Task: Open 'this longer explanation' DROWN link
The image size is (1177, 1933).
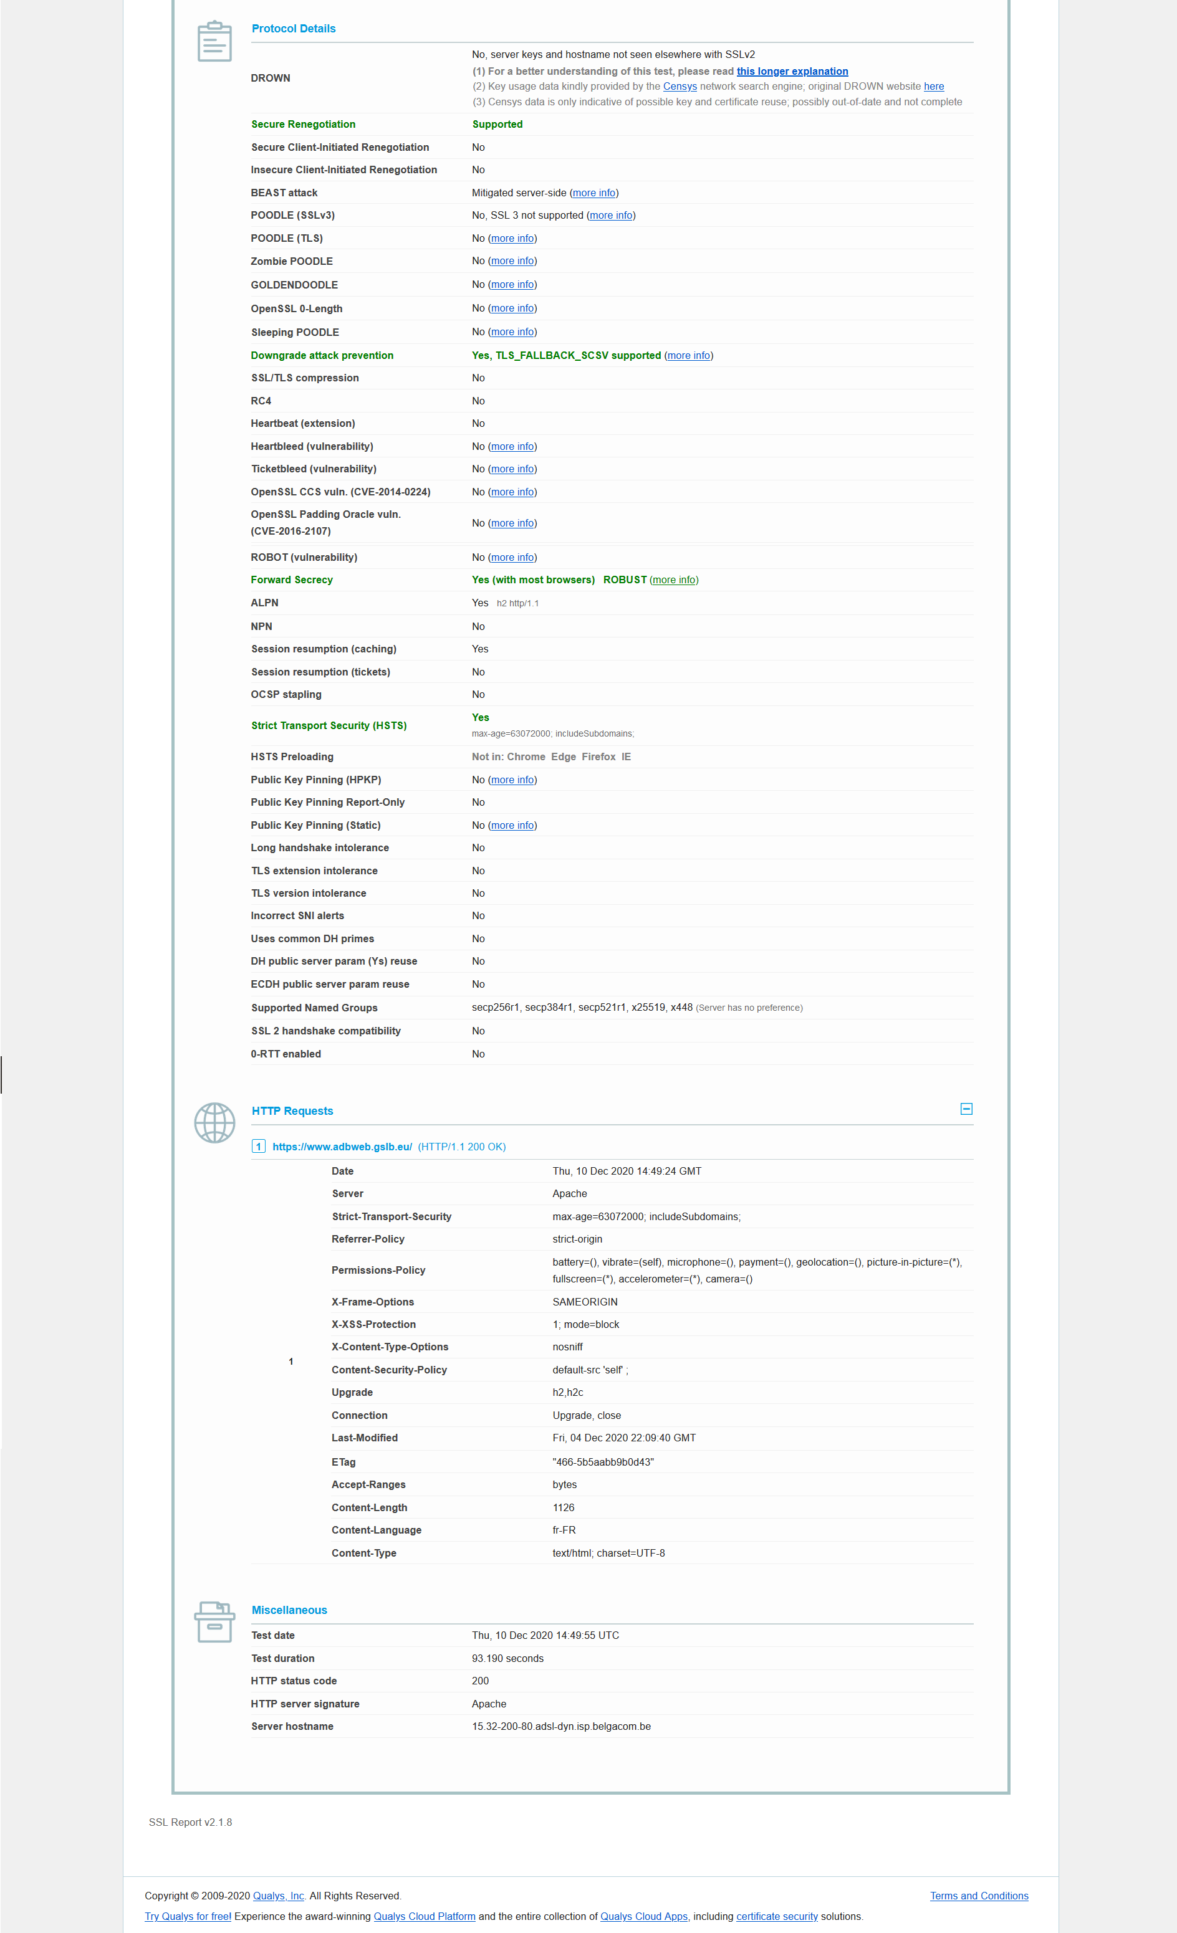Action: coord(792,72)
